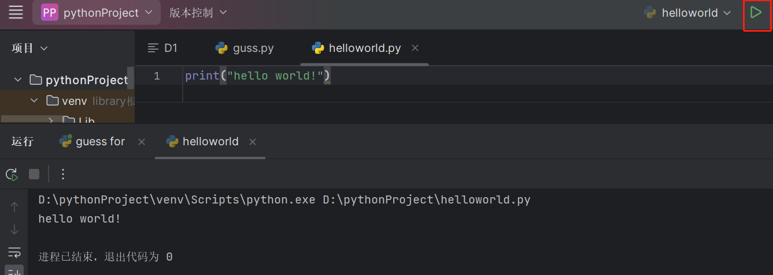Open the 版本控制 dropdown menu
Screen dimensions: 773x275
click(198, 13)
